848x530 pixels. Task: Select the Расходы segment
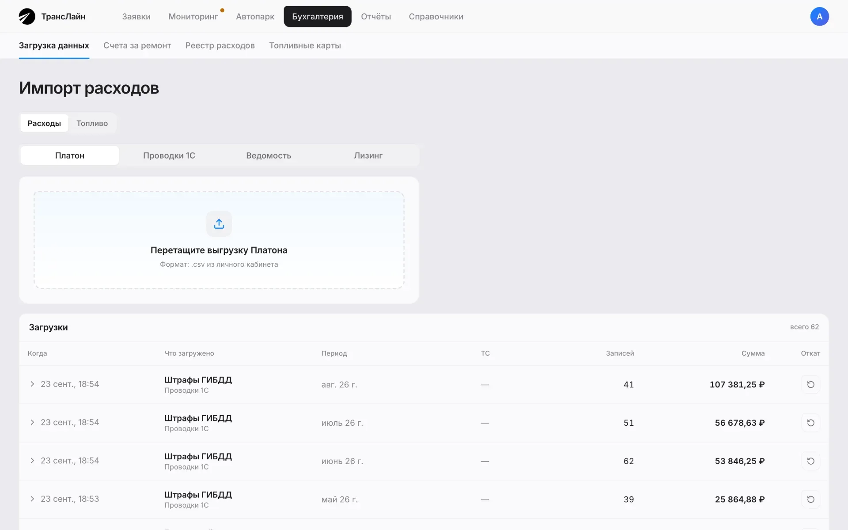coord(44,123)
